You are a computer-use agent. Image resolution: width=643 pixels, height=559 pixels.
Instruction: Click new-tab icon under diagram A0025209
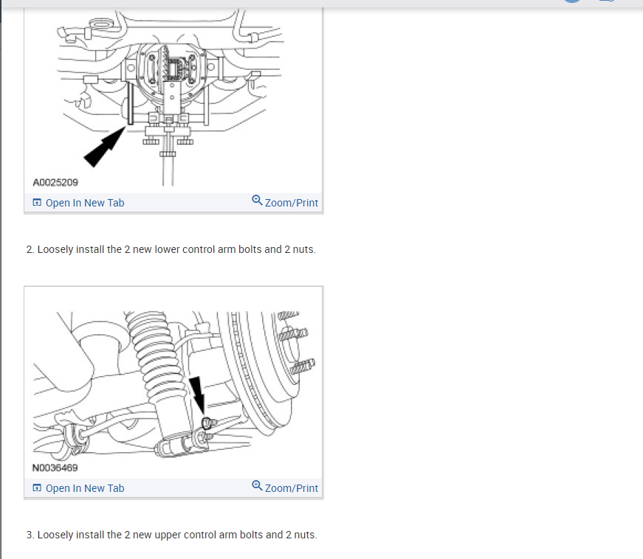point(37,202)
